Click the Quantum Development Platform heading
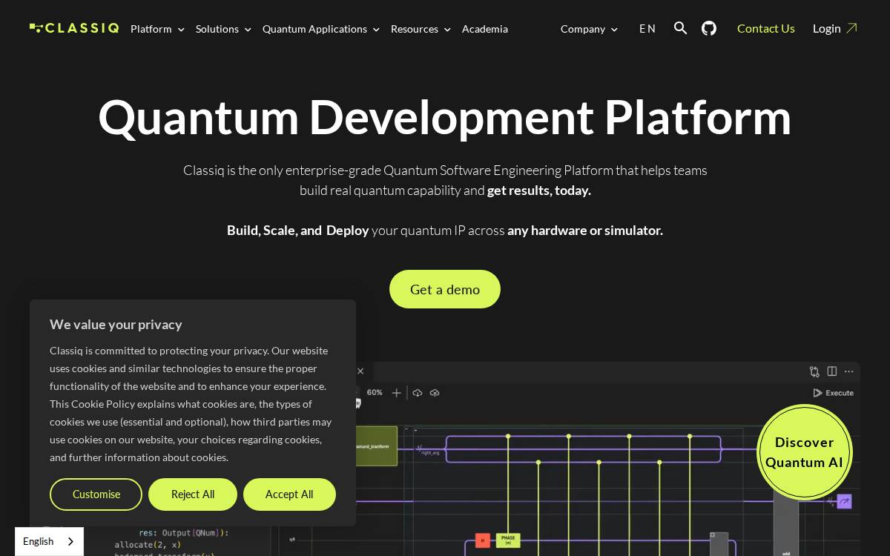Image resolution: width=890 pixels, height=556 pixels. coord(445,117)
